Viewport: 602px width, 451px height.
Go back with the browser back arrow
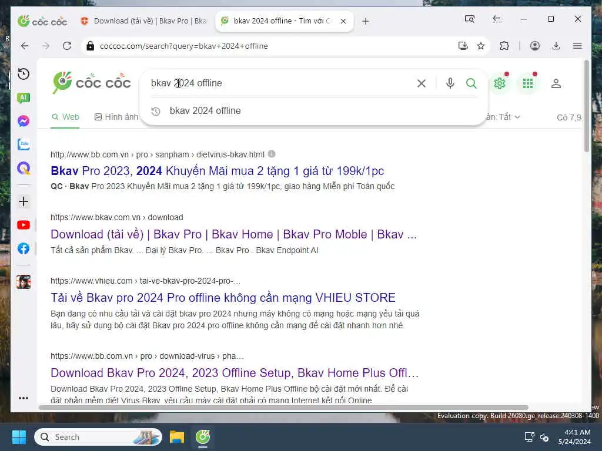tap(25, 46)
